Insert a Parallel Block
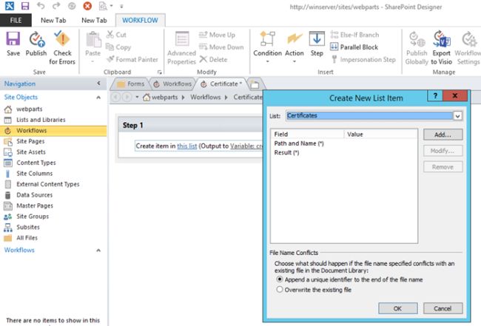 click(354, 47)
